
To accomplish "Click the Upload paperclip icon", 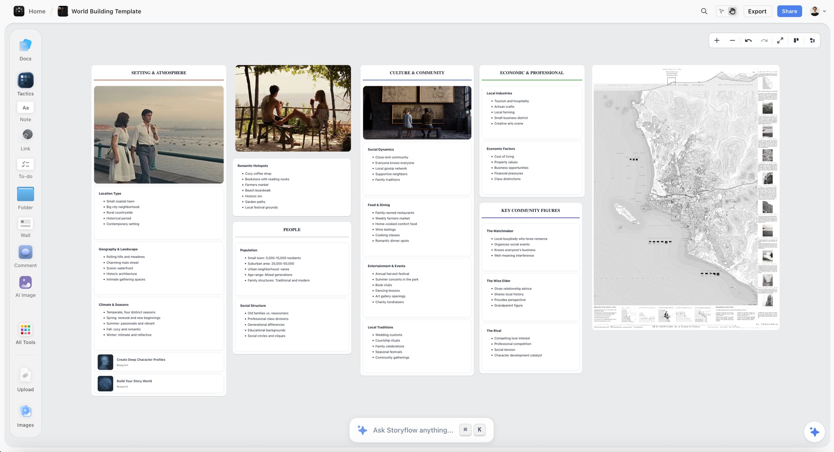I will point(25,376).
